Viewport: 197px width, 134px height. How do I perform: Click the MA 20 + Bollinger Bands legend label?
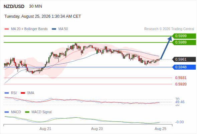tap(29, 29)
